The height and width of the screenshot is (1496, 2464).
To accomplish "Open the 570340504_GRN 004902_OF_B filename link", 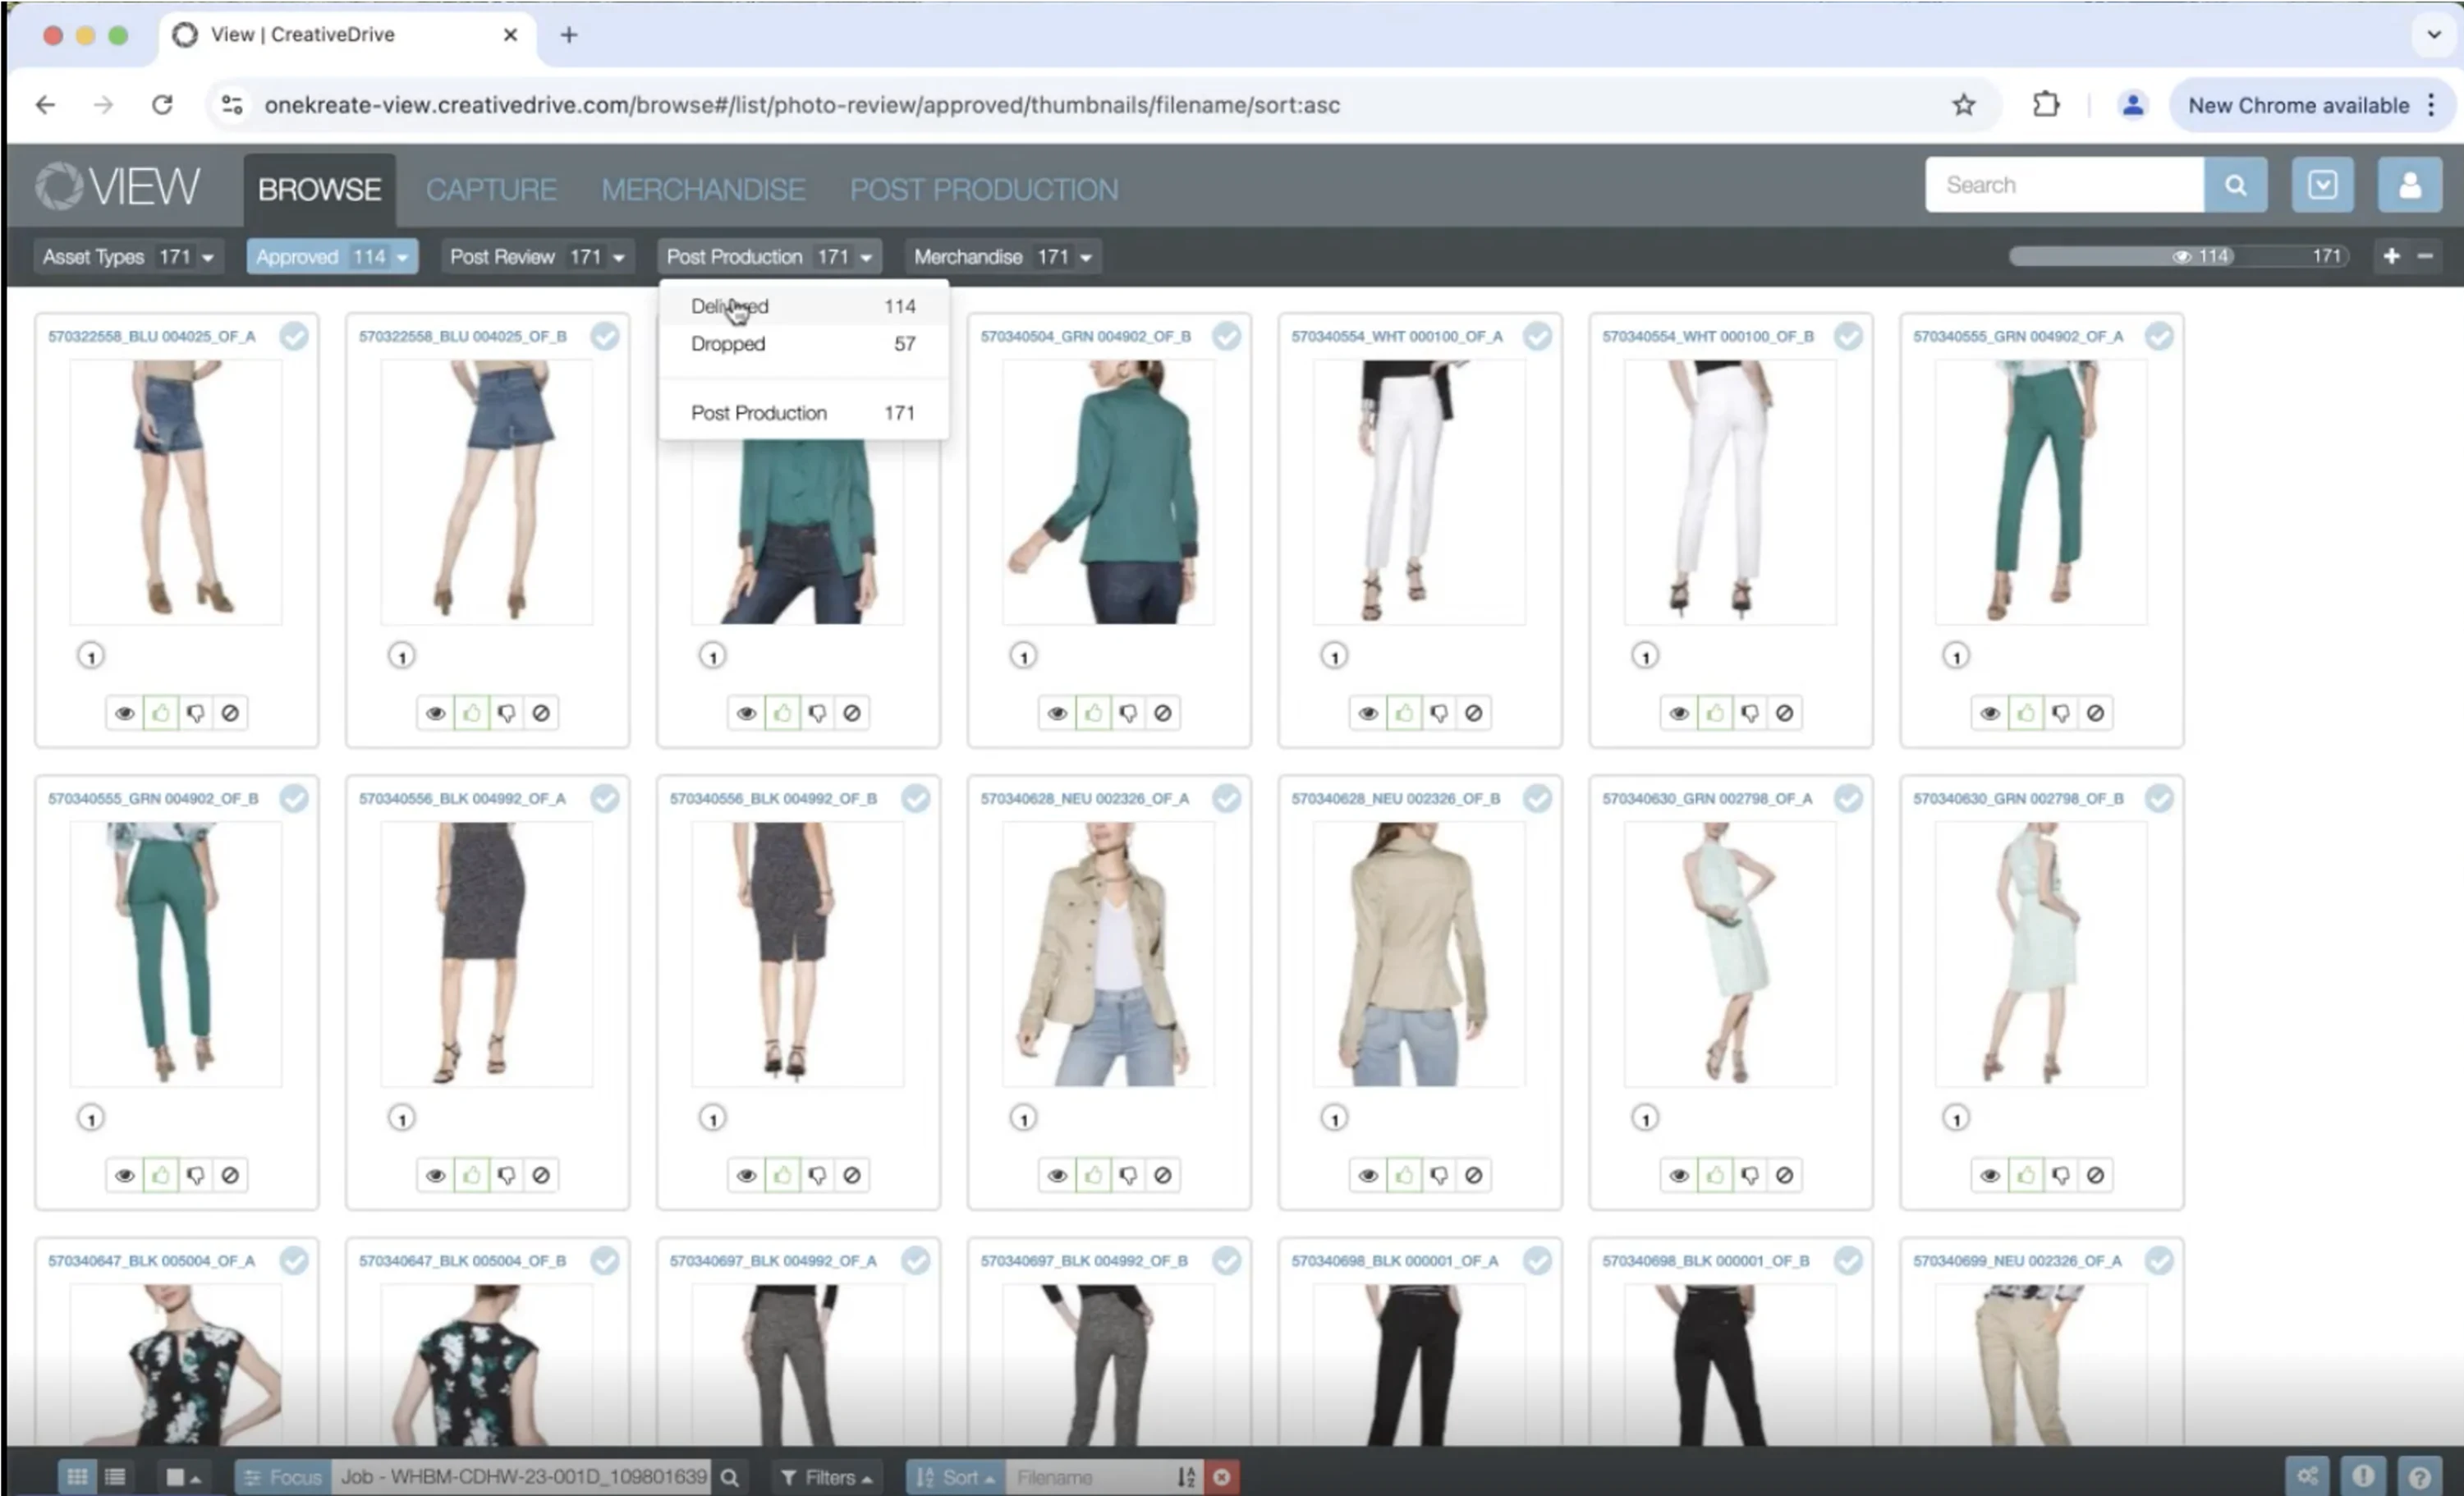I will (1085, 336).
